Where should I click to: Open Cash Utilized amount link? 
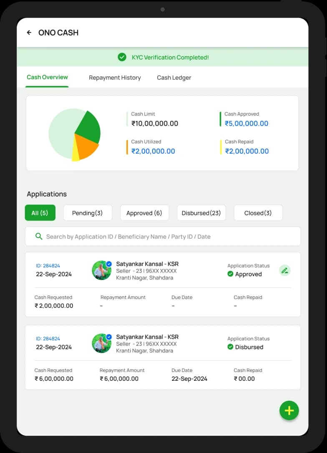pos(153,151)
